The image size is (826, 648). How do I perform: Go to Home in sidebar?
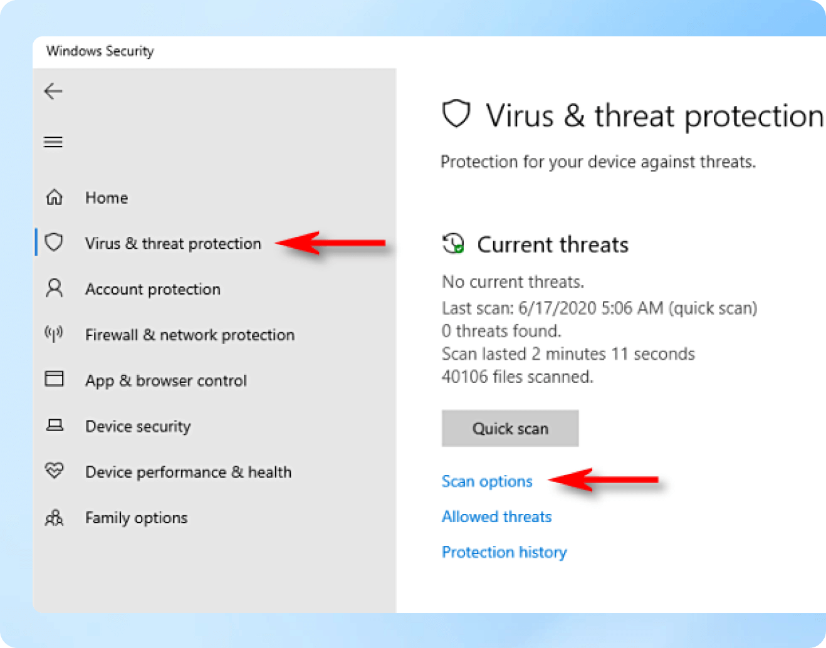point(107,198)
